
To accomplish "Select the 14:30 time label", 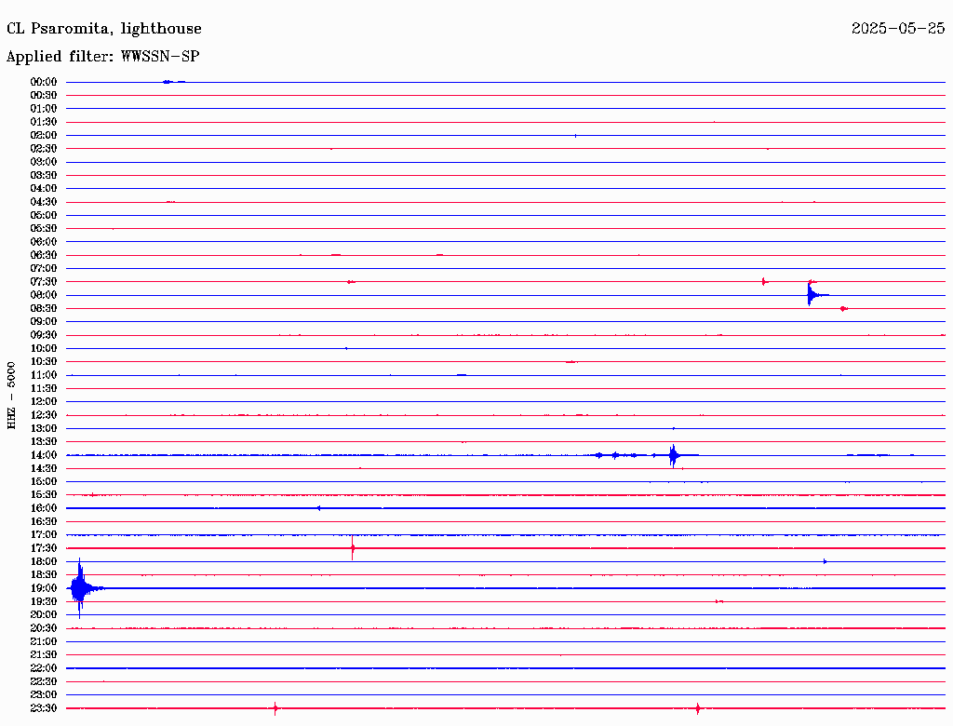I will click(x=44, y=469).
